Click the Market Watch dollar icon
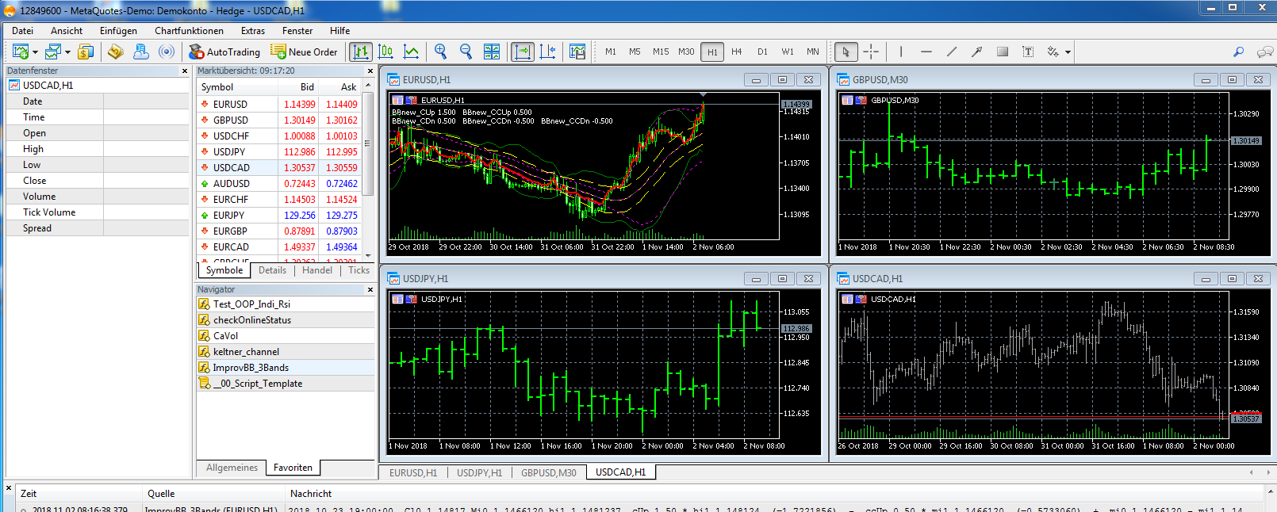 [86, 52]
